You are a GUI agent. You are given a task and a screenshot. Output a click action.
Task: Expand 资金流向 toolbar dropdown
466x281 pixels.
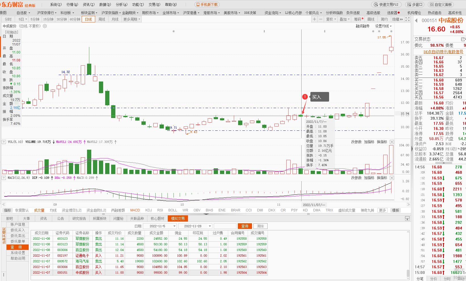point(272,13)
